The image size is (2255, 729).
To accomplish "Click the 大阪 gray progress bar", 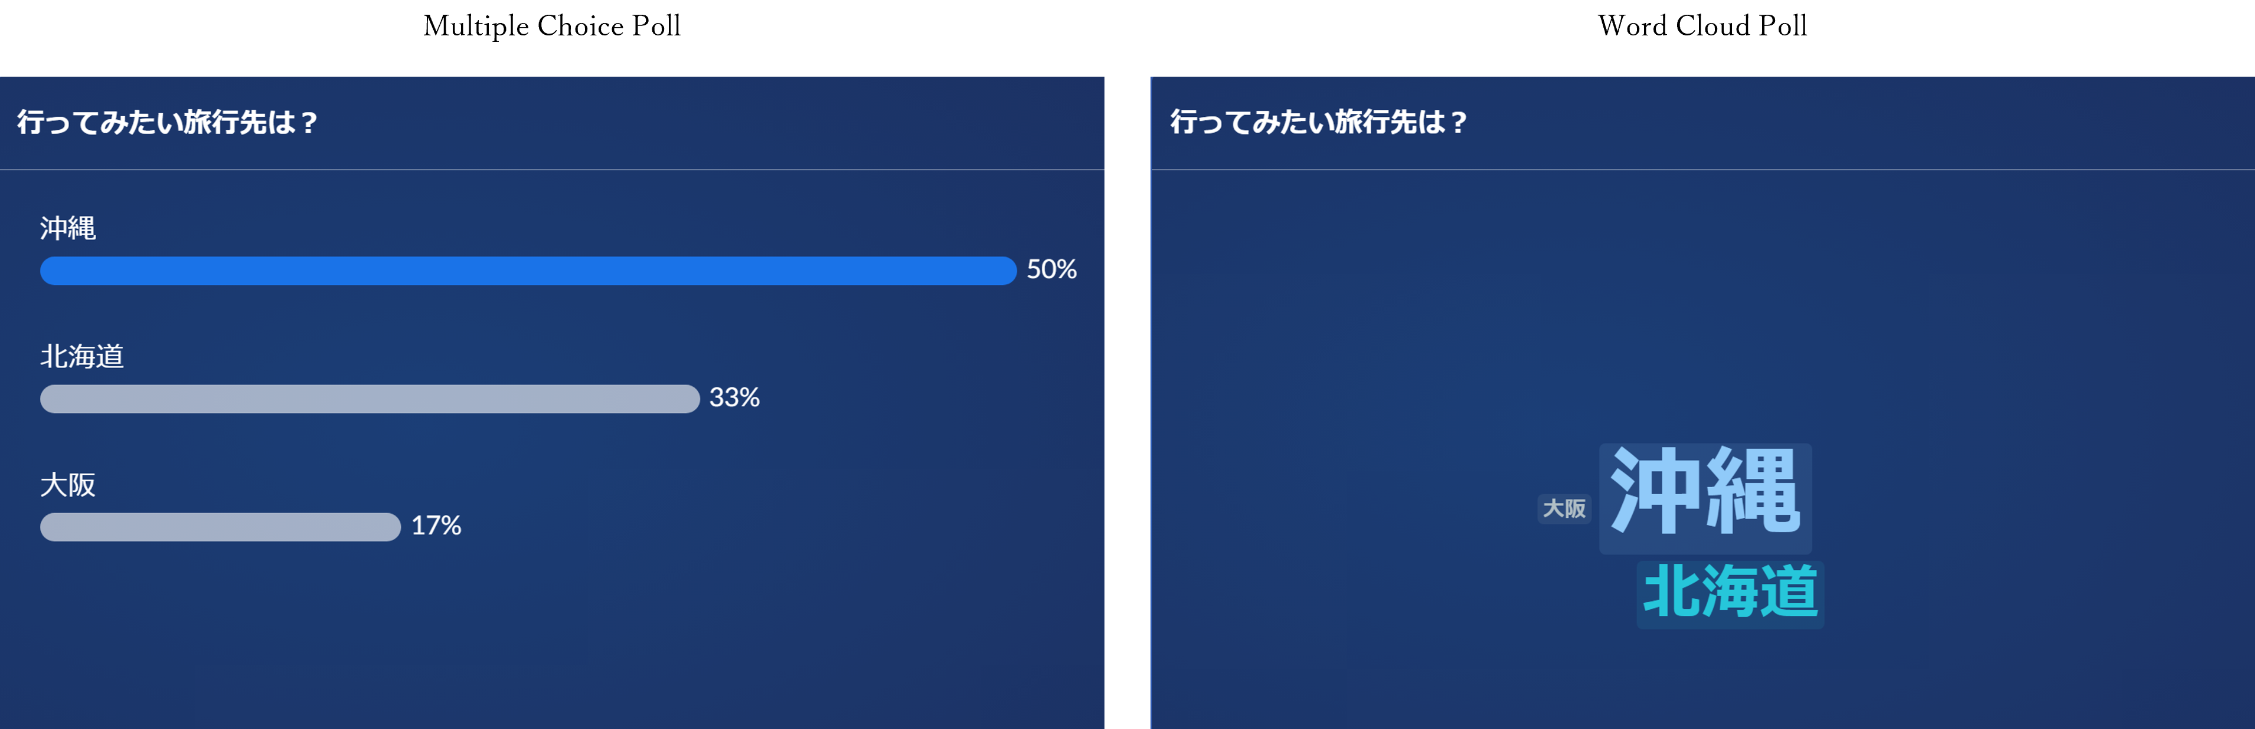I will 221,527.
